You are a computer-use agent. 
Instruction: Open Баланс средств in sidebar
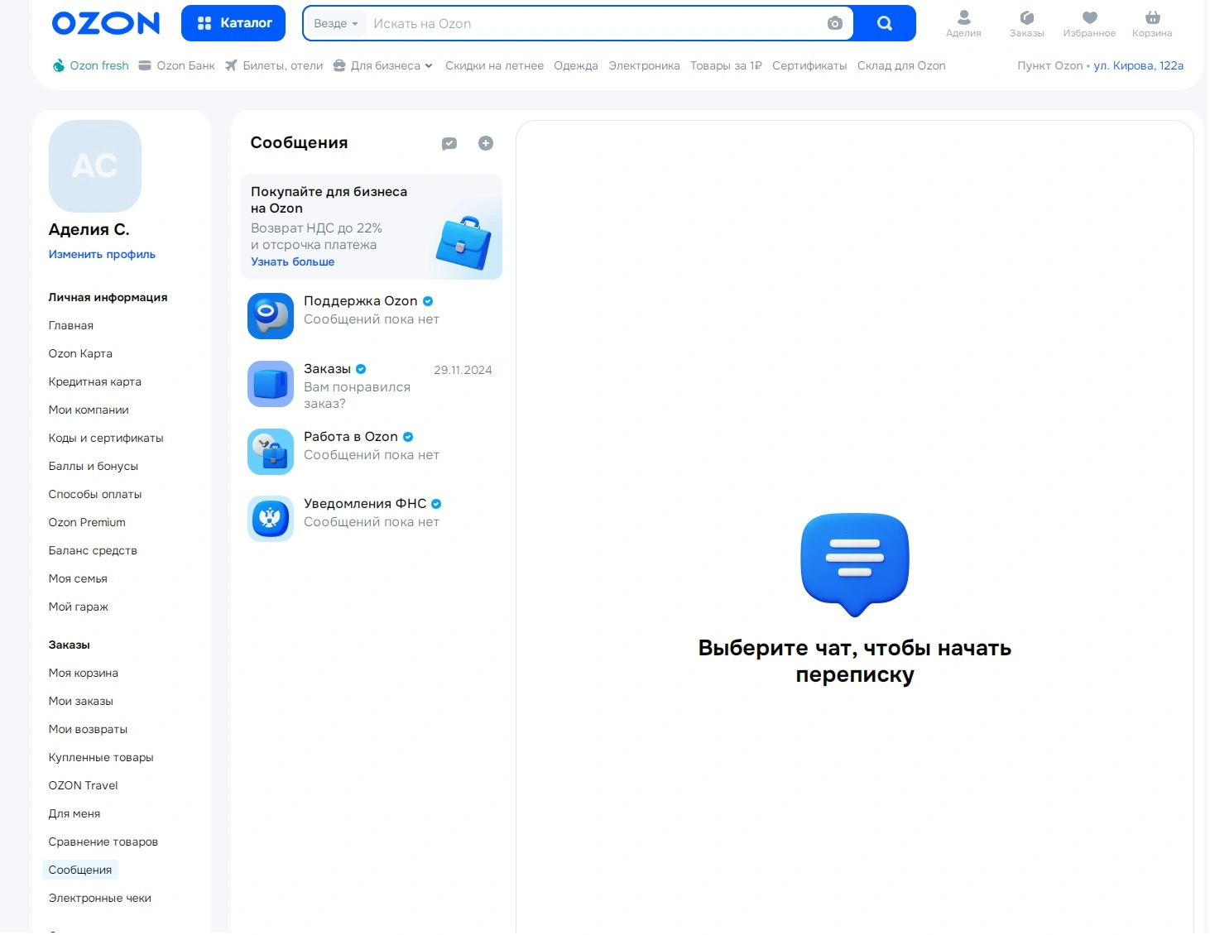pos(93,550)
